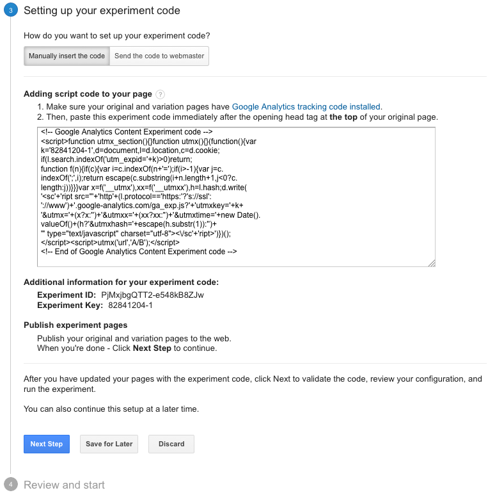This screenshot has width=488, height=495.
Task: Click the bold Next Step text in instructions
Action: coord(152,348)
